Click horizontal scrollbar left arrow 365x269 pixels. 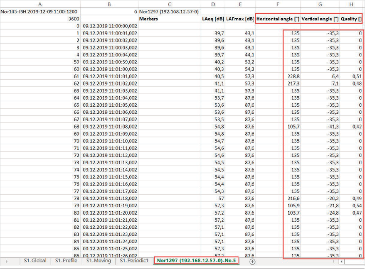click(x=342, y=262)
